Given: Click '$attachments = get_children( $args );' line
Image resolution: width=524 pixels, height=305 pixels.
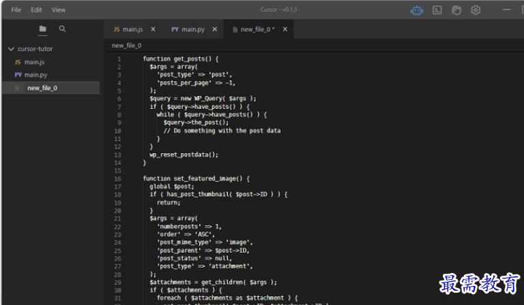Looking at the screenshot, I should click(213, 283).
